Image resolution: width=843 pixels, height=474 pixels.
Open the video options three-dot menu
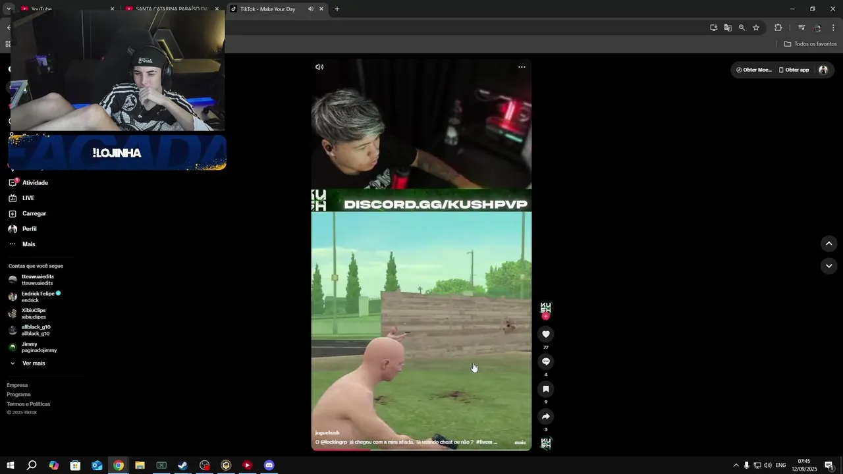tap(522, 67)
